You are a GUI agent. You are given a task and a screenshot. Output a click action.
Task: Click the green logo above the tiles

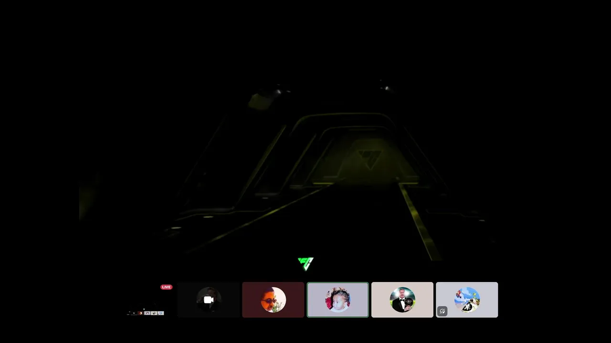click(305, 263)
